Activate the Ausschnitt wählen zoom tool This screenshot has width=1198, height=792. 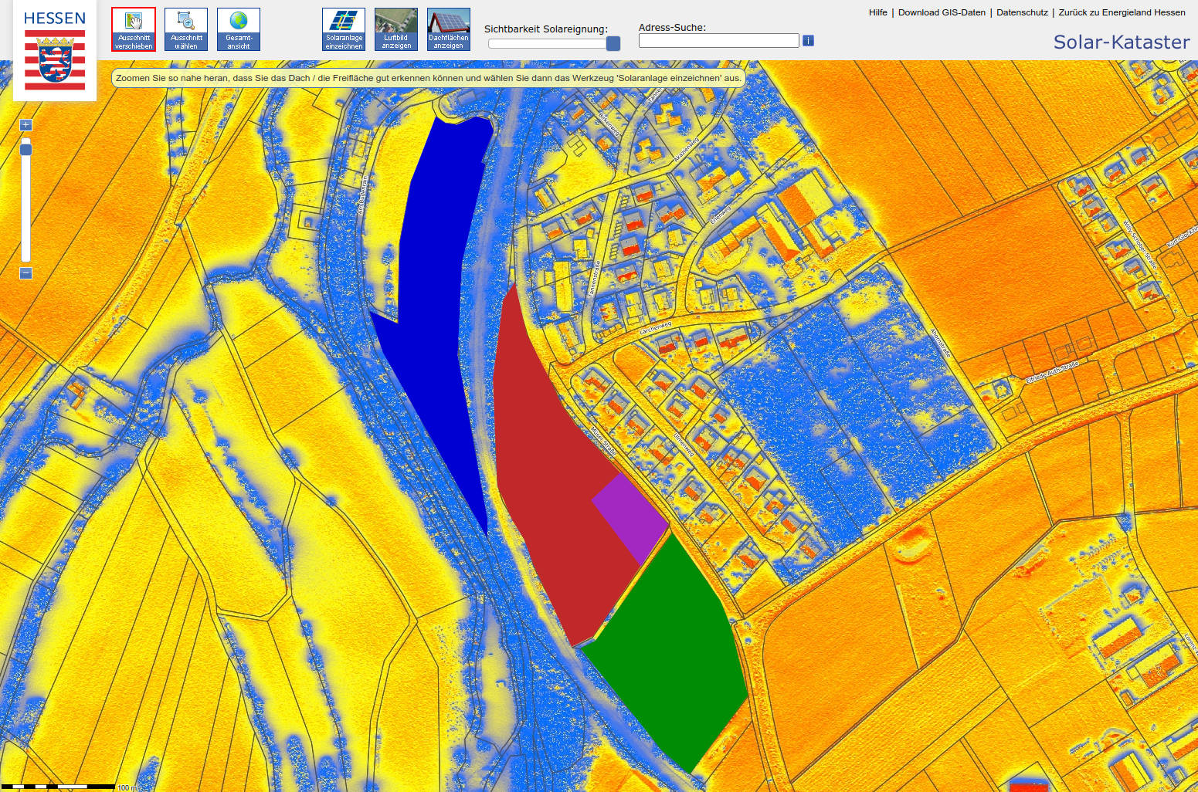coord(186,30)
